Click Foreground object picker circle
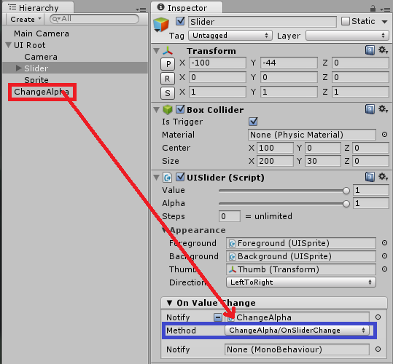Image resolution: width=393 pixels, height=364 pixels. tap(384, 243)
